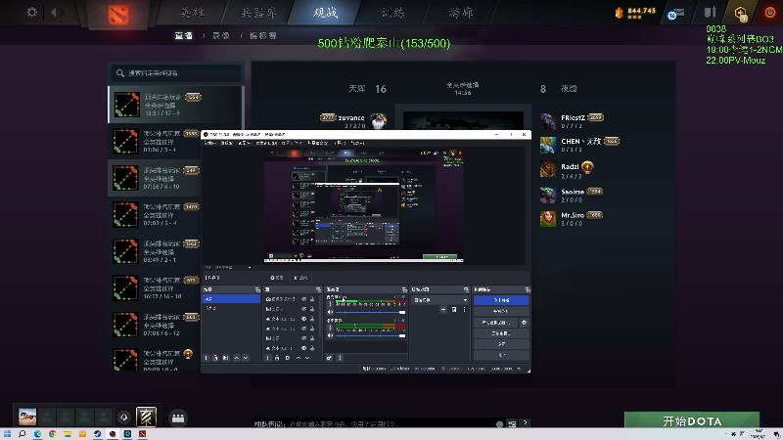
Task: Toggle lock of the first OBS source
Action: click(x=312, y=299)
